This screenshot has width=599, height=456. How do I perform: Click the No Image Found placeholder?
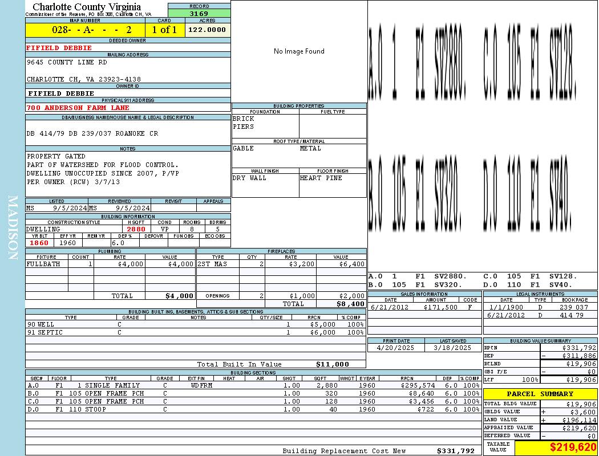tap(299, 51)
